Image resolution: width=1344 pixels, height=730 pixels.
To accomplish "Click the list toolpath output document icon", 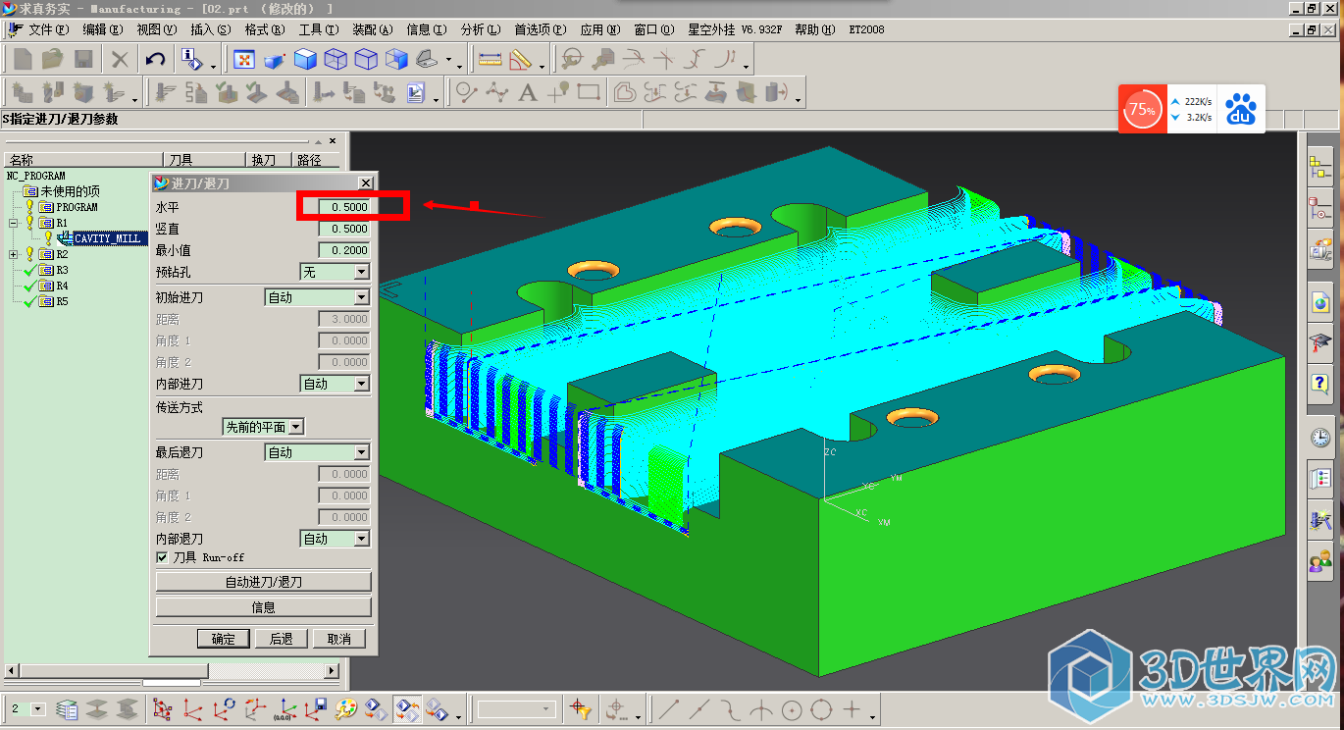I will point(415,93).
